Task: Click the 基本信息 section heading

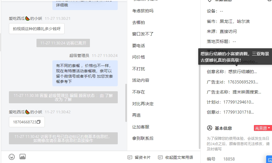Action: [x=223, y=128]
